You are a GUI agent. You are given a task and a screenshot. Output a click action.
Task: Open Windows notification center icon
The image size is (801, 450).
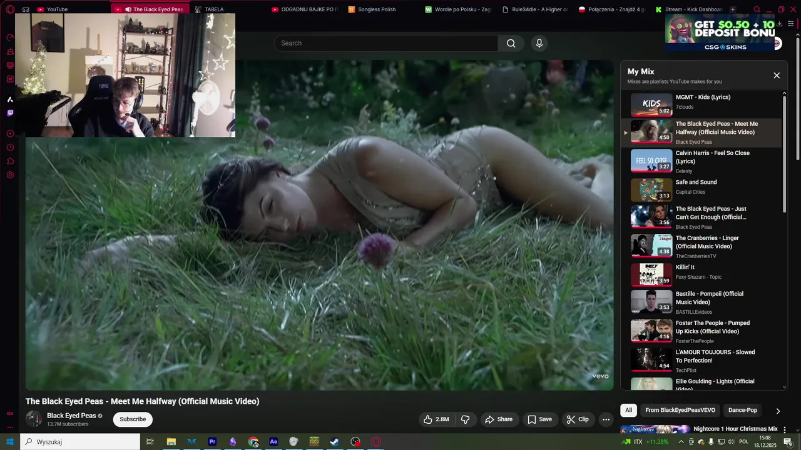pyautogui.click(x=788, y=442)
